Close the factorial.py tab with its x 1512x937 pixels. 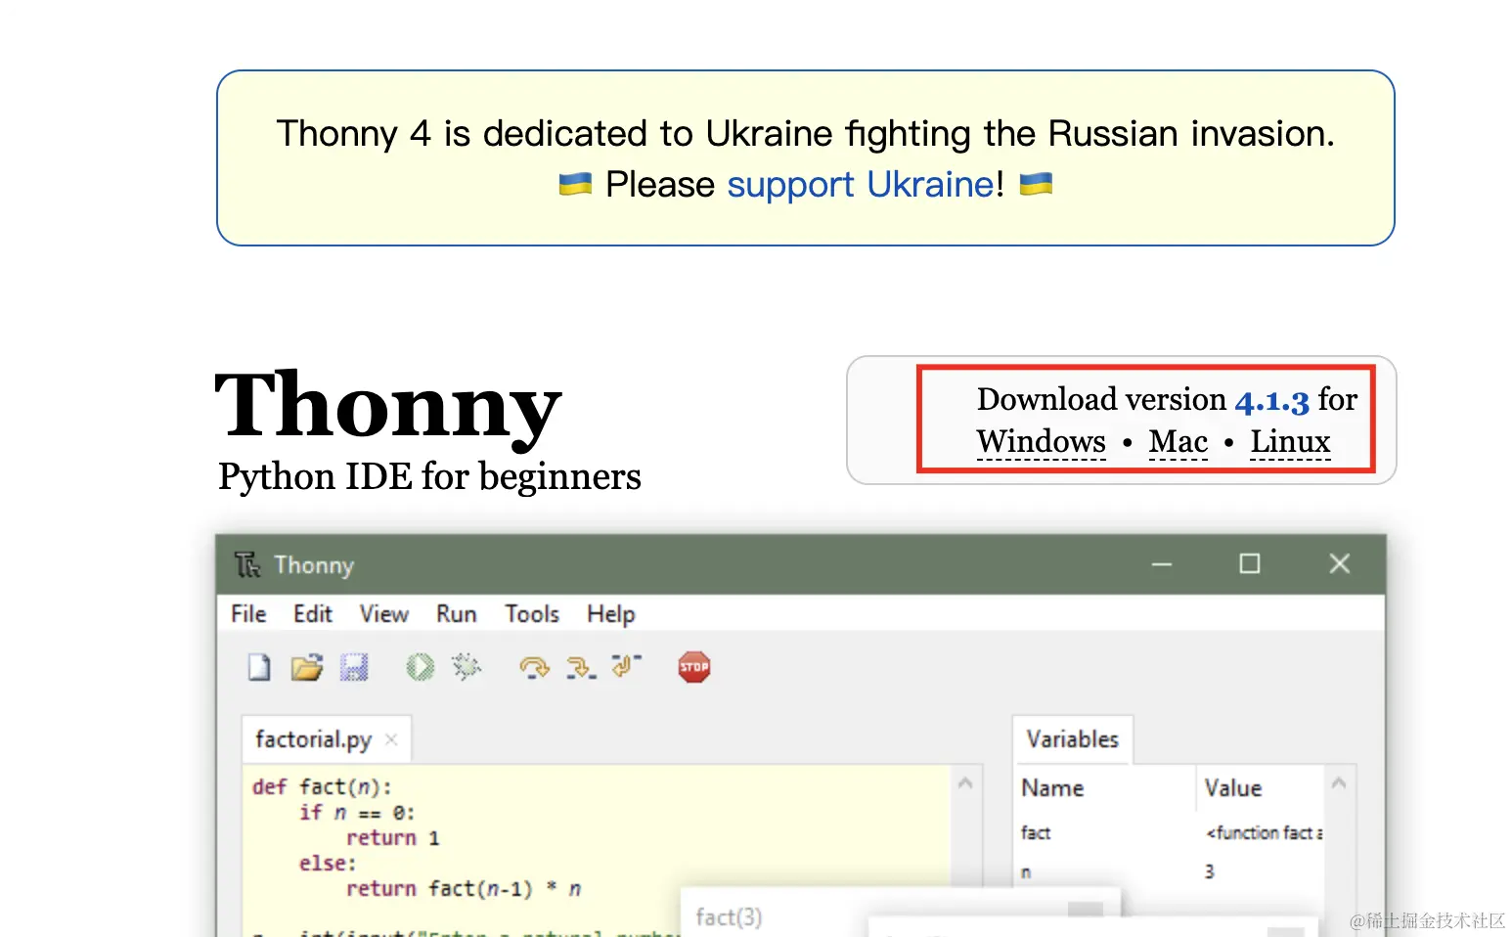click(391, 739)
